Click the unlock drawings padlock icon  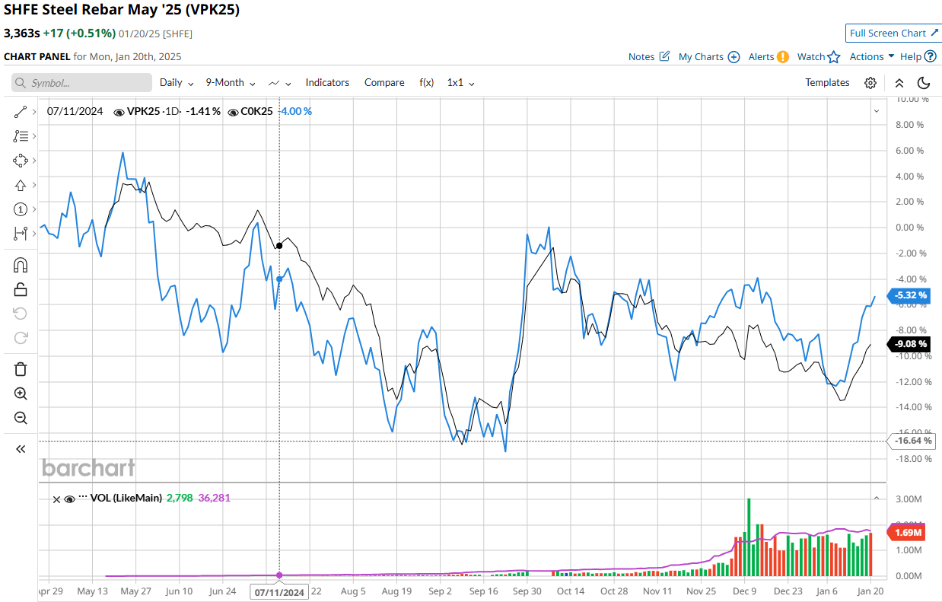pyautogui.click(x=21, y=289)
